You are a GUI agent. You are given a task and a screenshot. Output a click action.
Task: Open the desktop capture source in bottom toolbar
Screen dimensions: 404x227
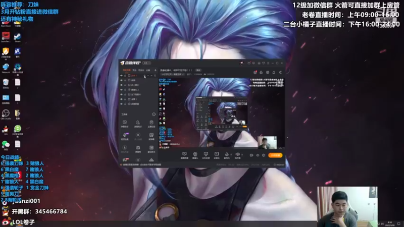pos(184,155)
